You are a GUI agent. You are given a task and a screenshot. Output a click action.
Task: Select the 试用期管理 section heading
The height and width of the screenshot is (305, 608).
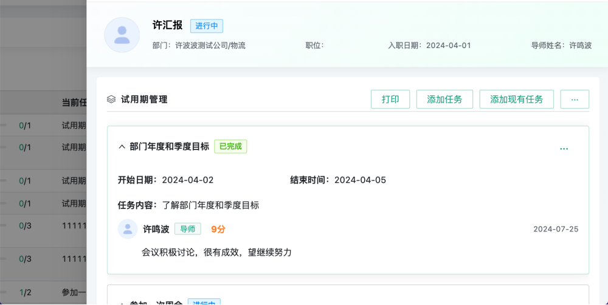click(x=144, y=99)
